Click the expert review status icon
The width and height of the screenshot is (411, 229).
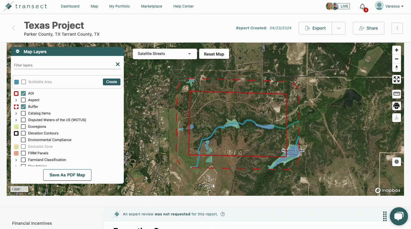(117, 214)
